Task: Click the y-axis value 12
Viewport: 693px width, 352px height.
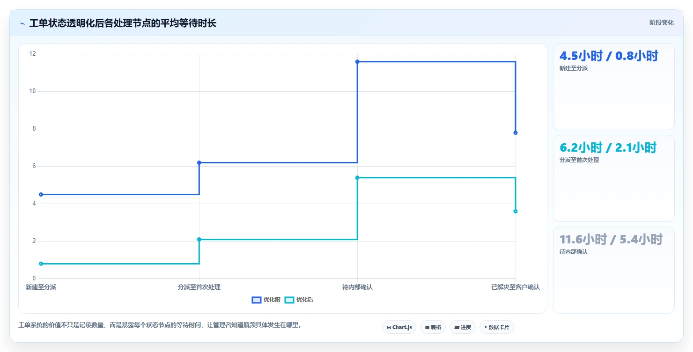Action: click(x=32, y=54)
